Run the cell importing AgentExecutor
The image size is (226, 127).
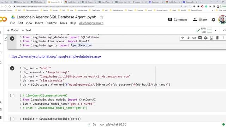(x=12, y=38)
